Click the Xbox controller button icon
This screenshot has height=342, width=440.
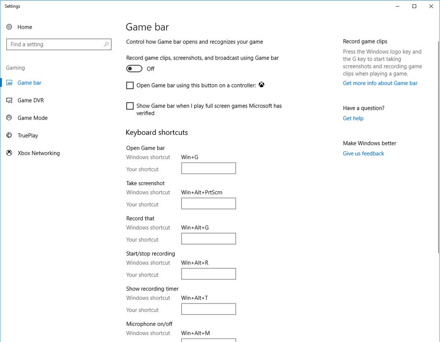[x=261, y=85]
